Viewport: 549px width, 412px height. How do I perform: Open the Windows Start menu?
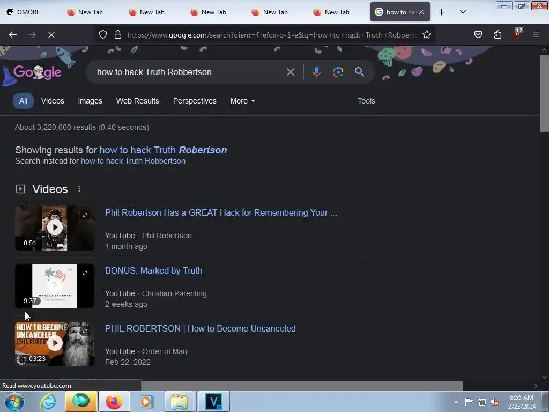14,401
